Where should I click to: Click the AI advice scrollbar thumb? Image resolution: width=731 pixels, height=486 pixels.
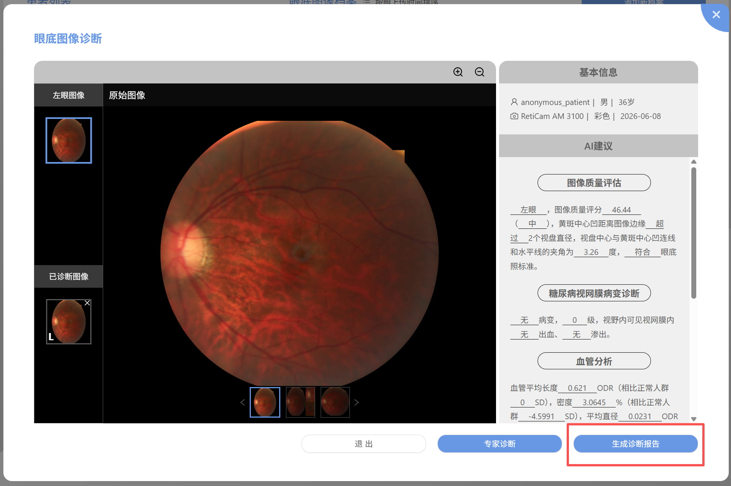(694, 233)
